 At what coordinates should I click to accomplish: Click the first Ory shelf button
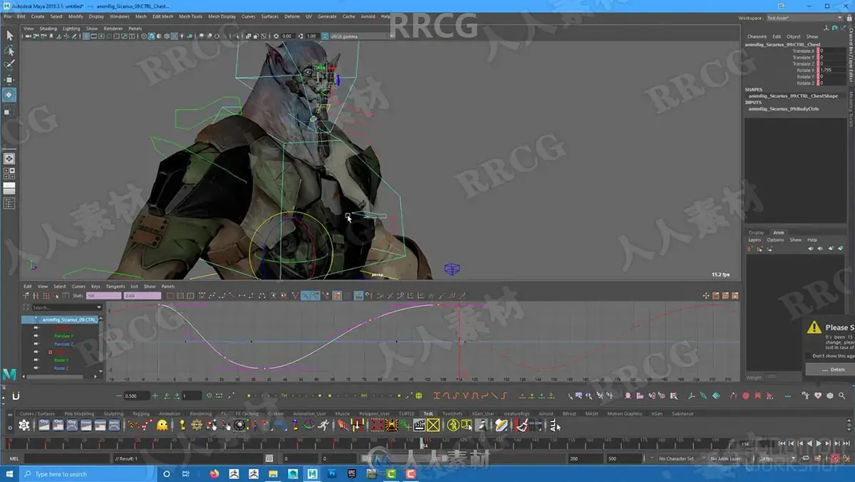[44, 425]
